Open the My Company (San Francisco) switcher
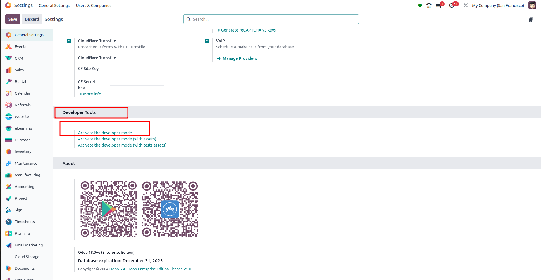Viewport: 541px width, 280px height. click(498, 6)
